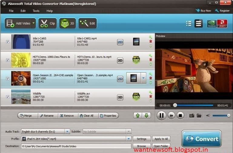Click the Register link

[222, 11]
